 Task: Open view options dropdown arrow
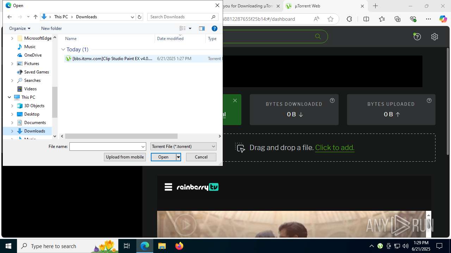[x=190, y=28]
